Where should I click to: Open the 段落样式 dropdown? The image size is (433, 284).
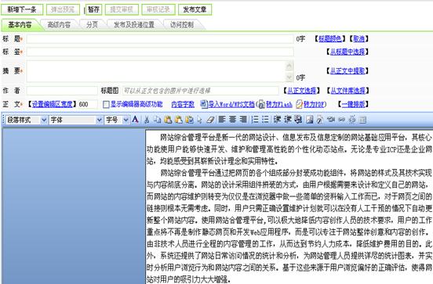click(27, 120)
